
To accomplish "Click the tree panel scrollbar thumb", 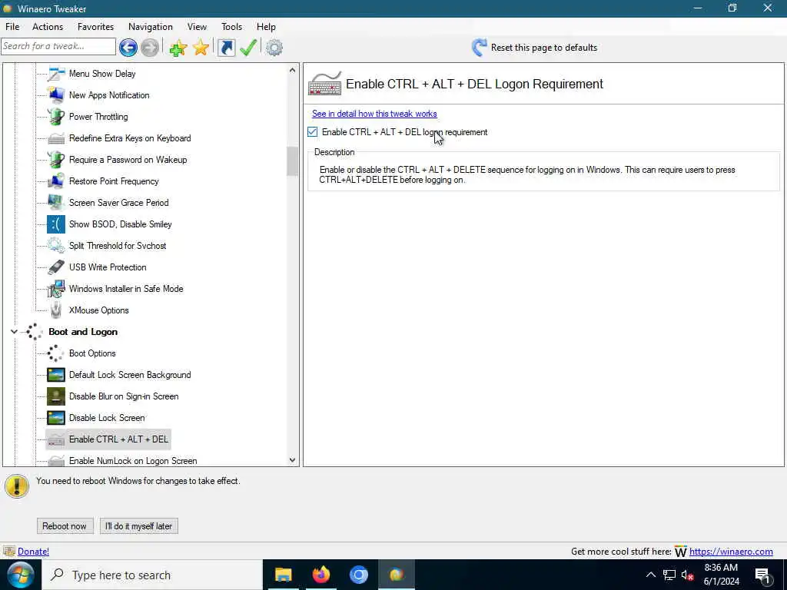I will (x=293, y=161).
